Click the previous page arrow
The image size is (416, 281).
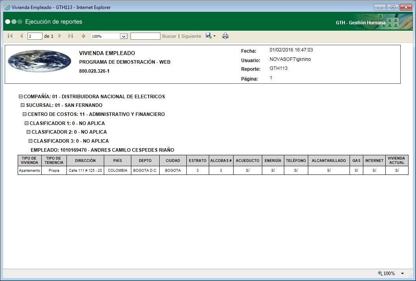21,36
